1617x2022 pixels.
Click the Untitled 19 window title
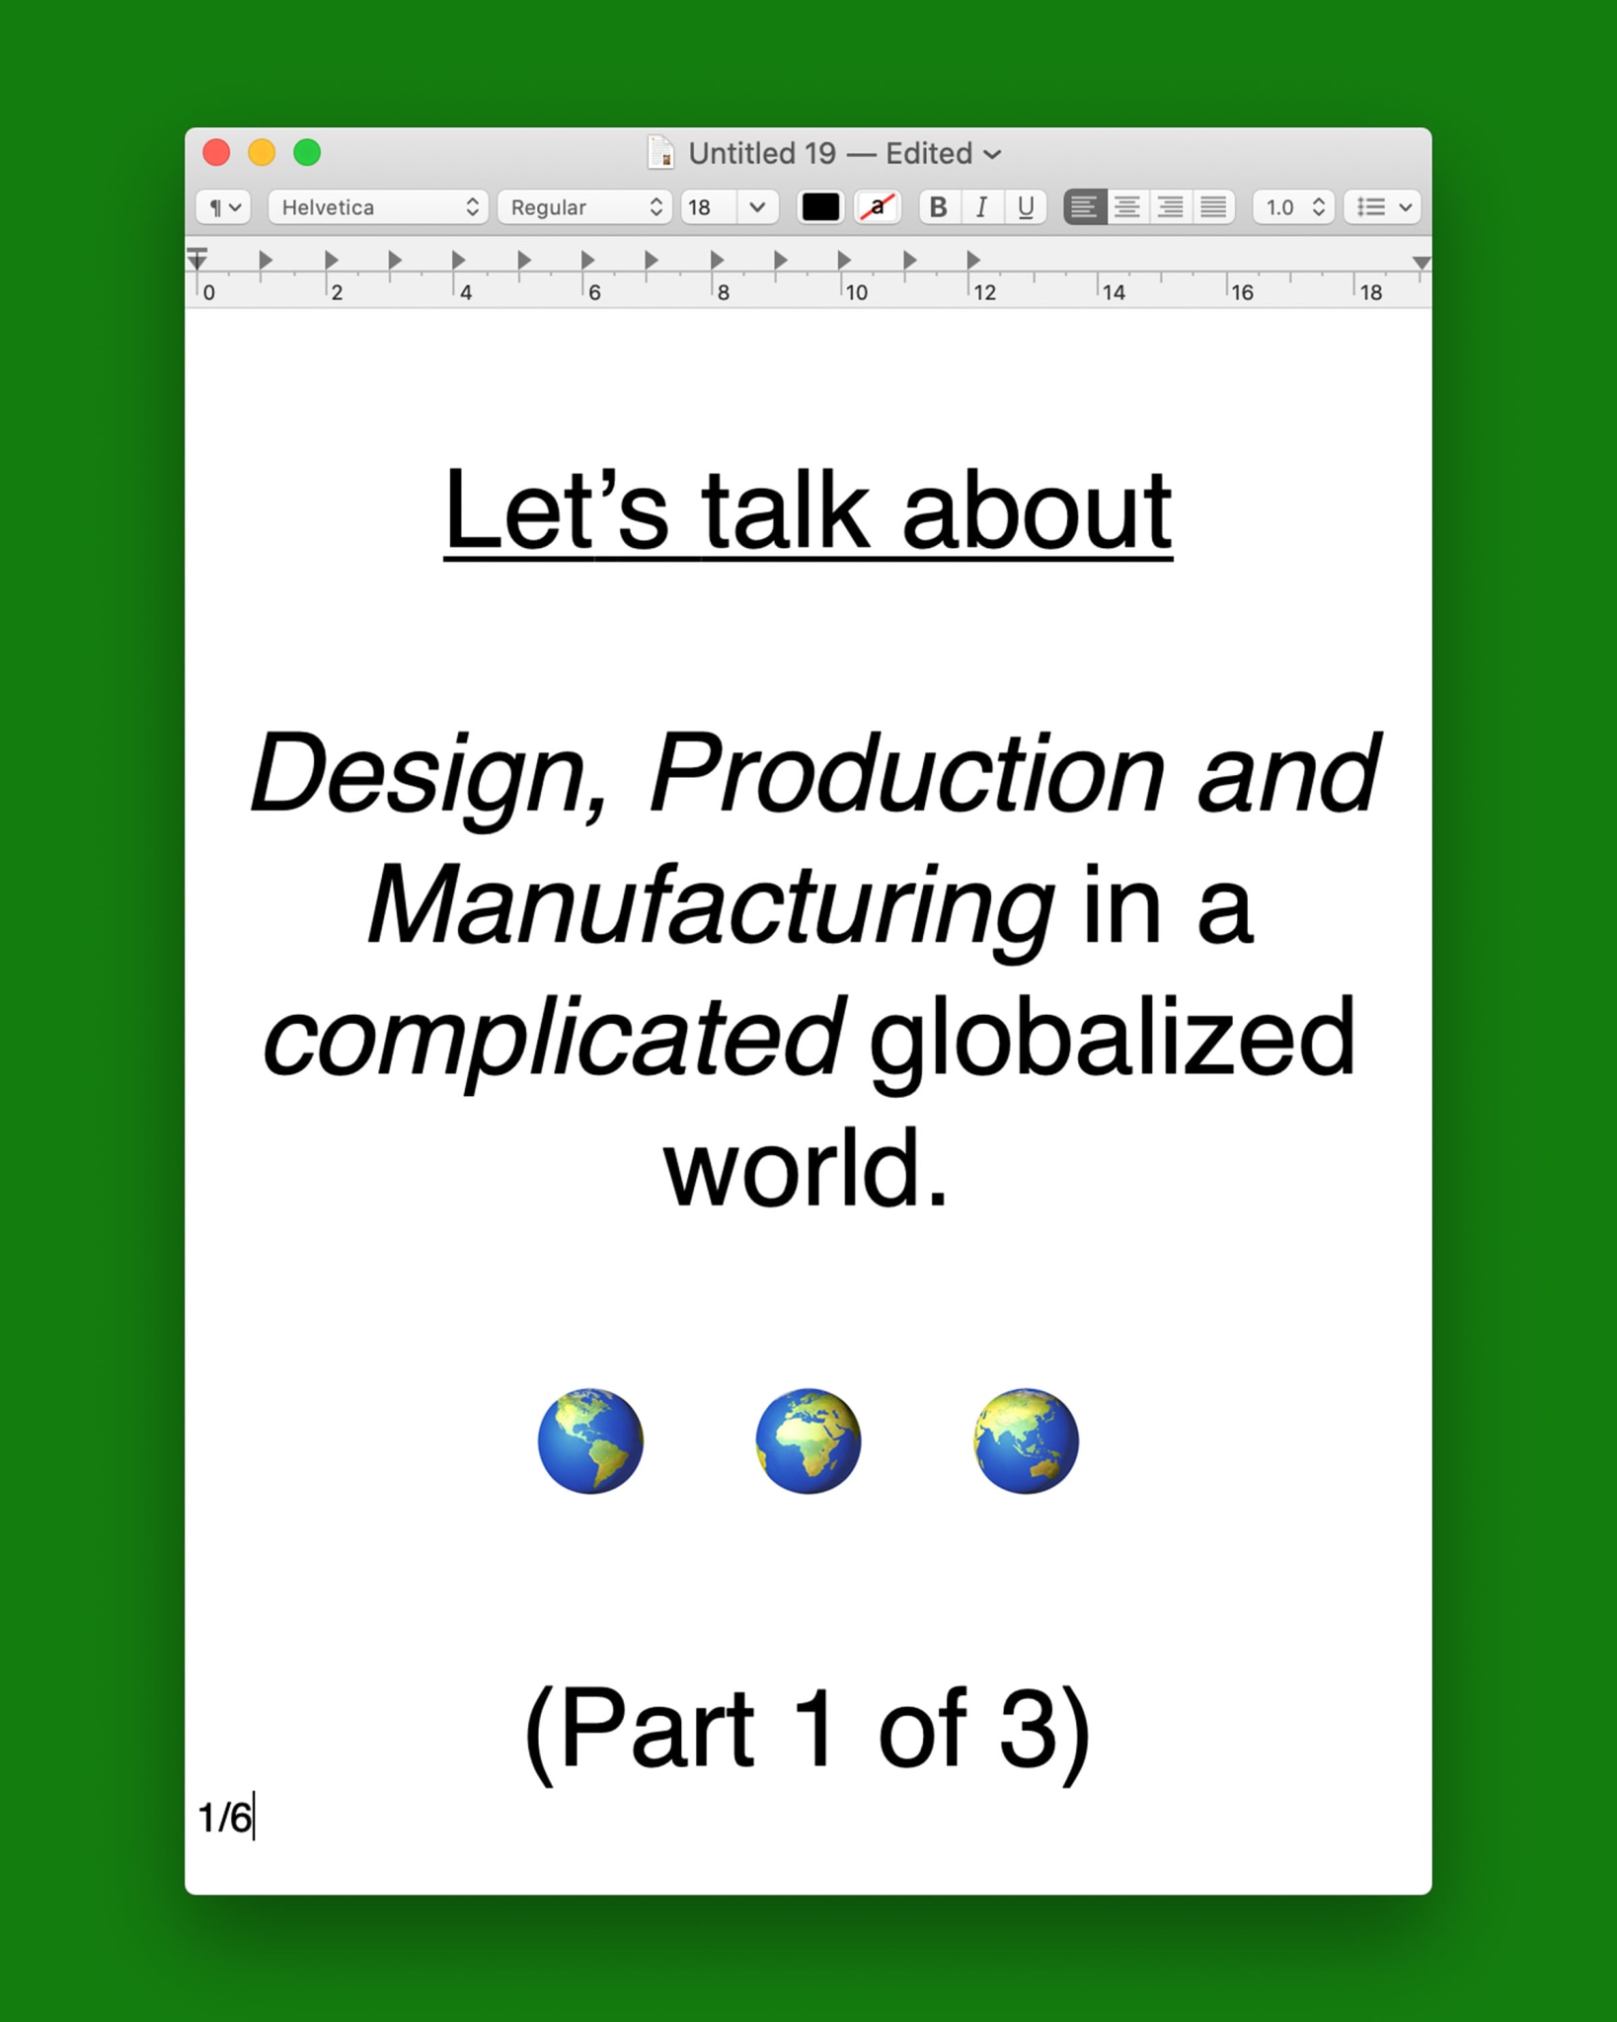(762, 153)
